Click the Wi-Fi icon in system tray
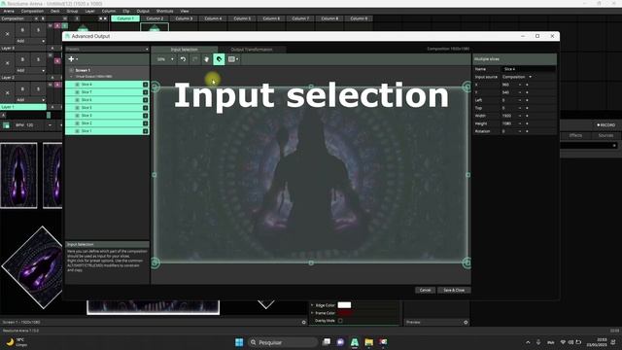This screenshot has height=350, width=622. [563, 342]
